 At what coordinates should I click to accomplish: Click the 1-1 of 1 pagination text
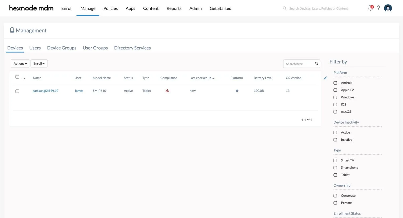(307, 120)
